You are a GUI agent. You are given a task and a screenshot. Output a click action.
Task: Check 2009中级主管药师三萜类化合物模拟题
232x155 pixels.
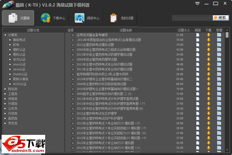[x=73, y=50]
